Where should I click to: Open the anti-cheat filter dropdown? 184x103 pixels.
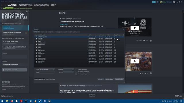(68, 72)
